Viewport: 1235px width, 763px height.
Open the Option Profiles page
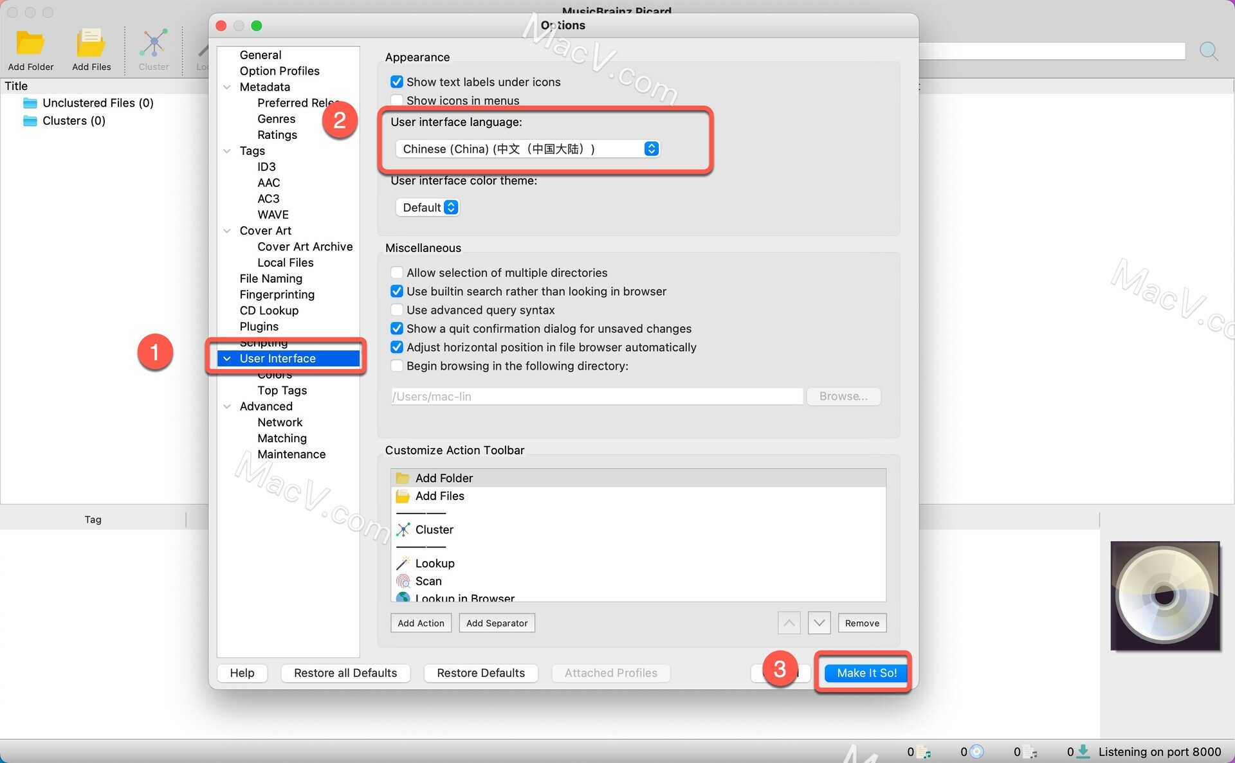(279, 71)
